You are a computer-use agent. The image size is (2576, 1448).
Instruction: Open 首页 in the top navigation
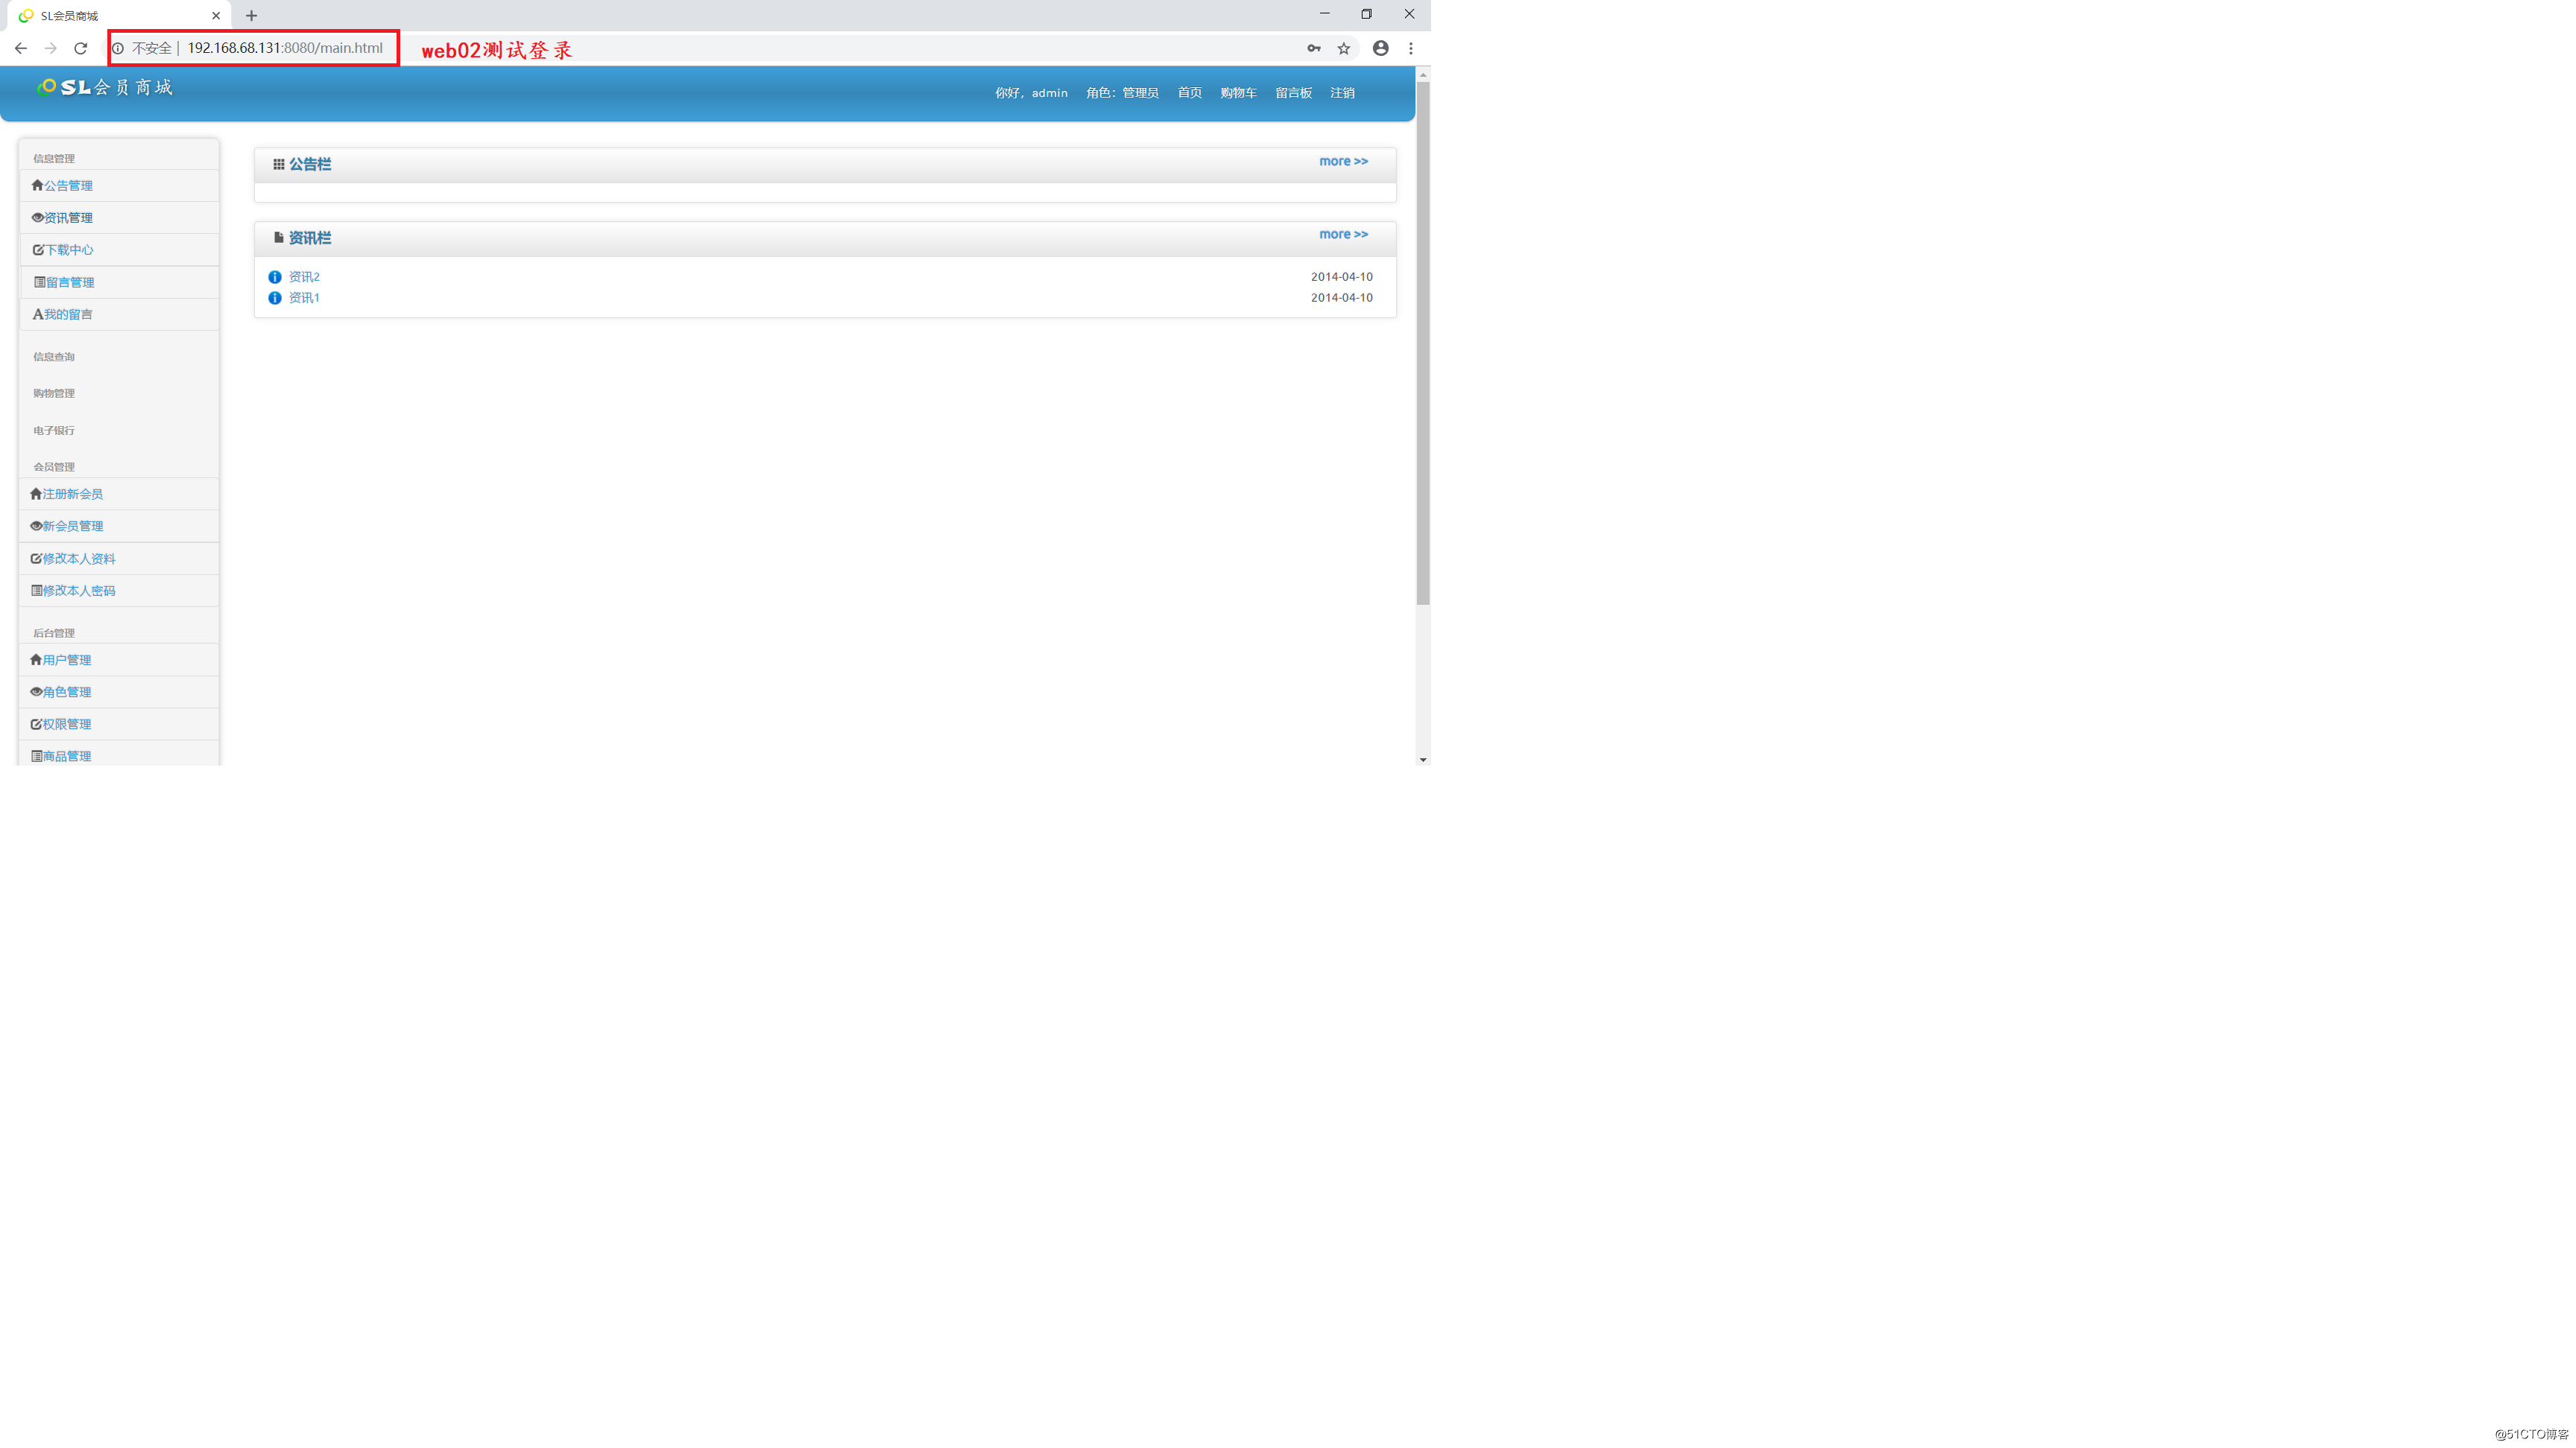(1189, 93)
